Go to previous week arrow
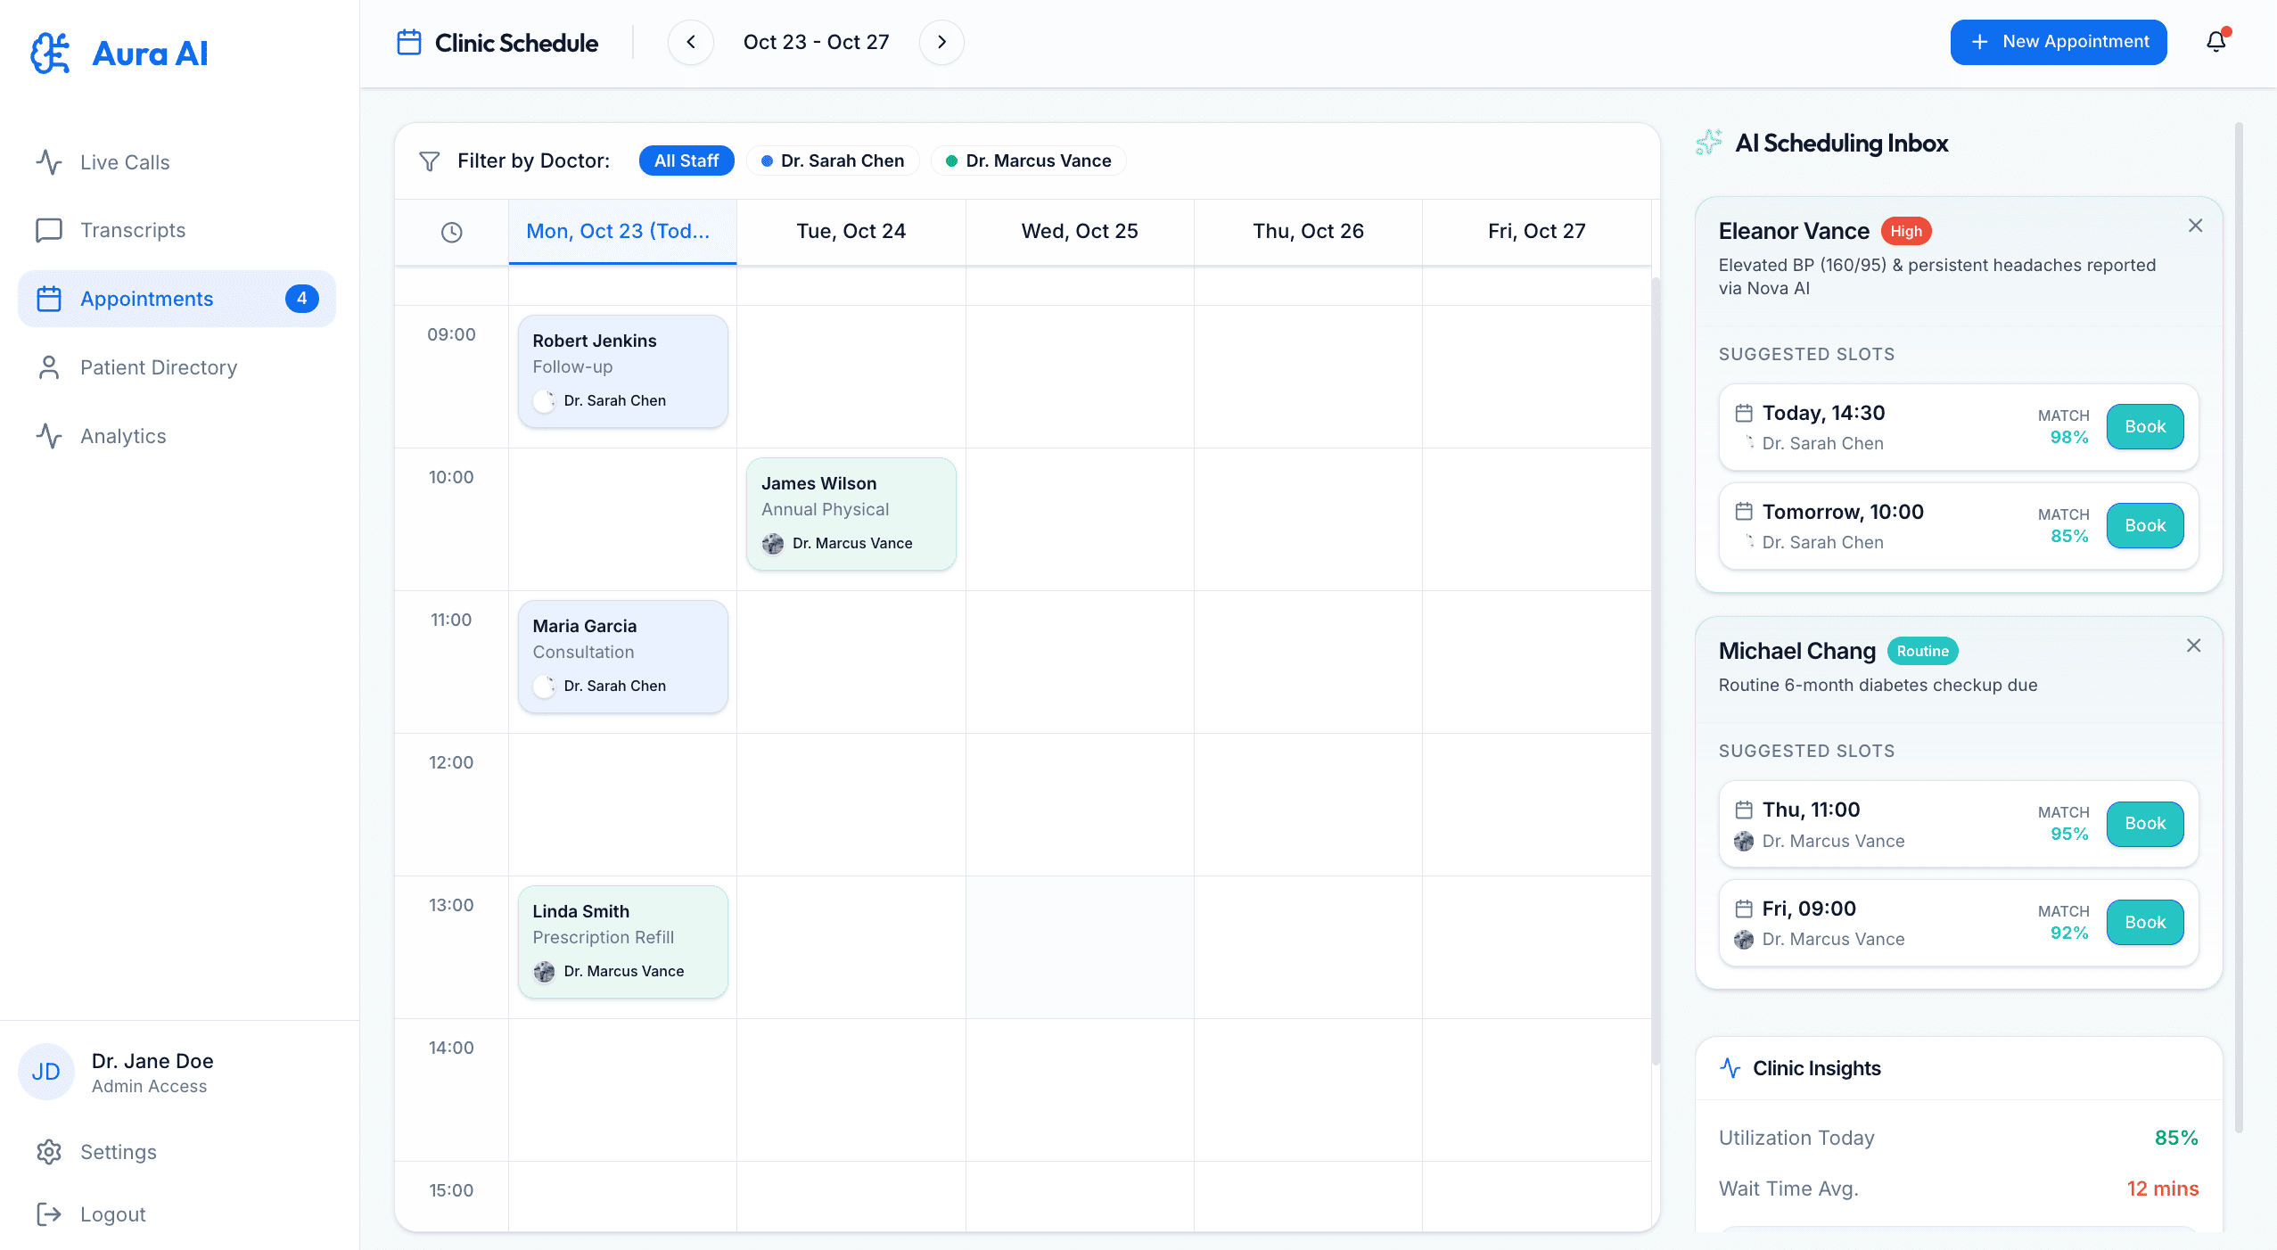The height and width of the screenshot is (1250, 2277). coord(690,42)
